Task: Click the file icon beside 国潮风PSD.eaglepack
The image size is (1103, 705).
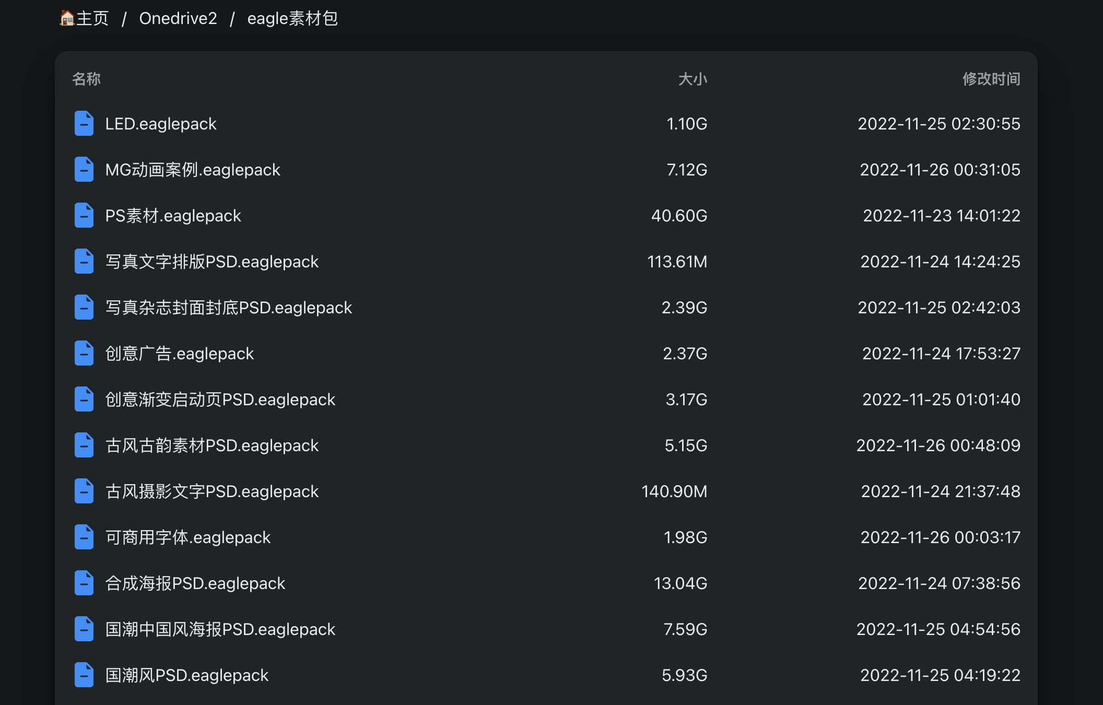Action: tap(84, 675)
